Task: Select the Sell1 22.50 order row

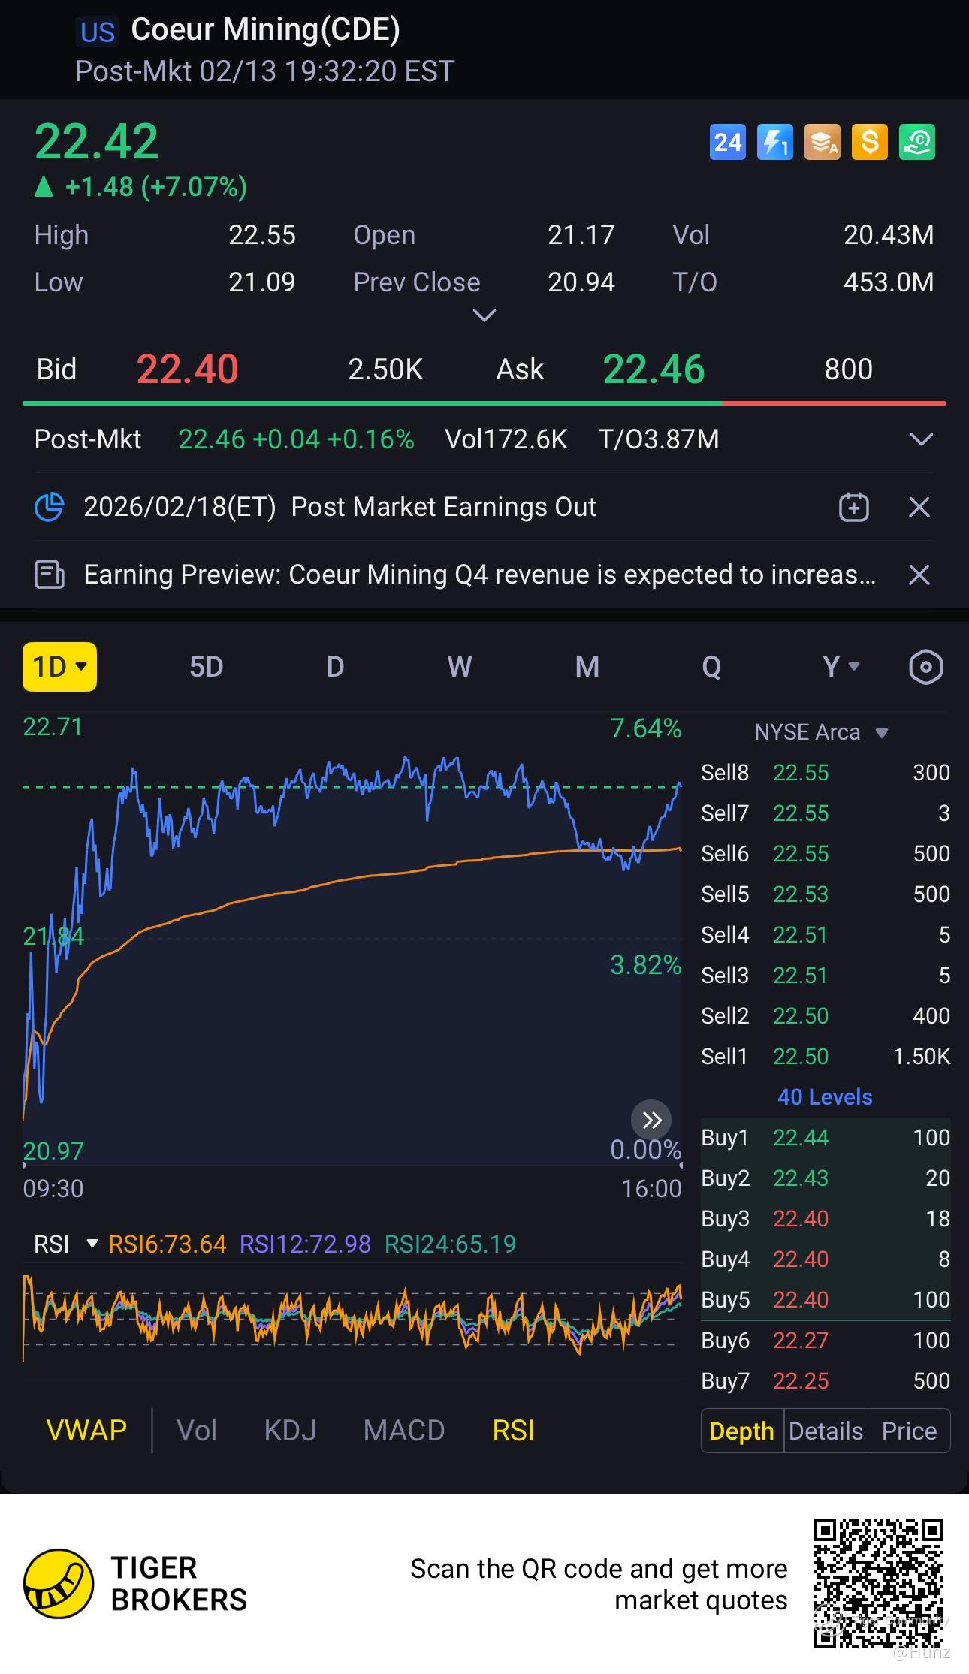Action: click(x=826, y=1057)
